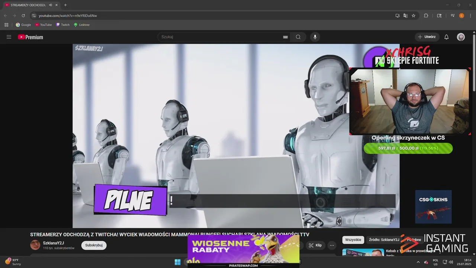The image size is (476, 268).
Task: Open the volume control in the system tray
Action: [451, 262]
